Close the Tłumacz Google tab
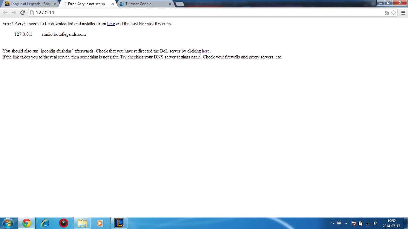Image resolution: width=408 pixels, height=229 pixels. pyautogui.click(x=170, y=4)
